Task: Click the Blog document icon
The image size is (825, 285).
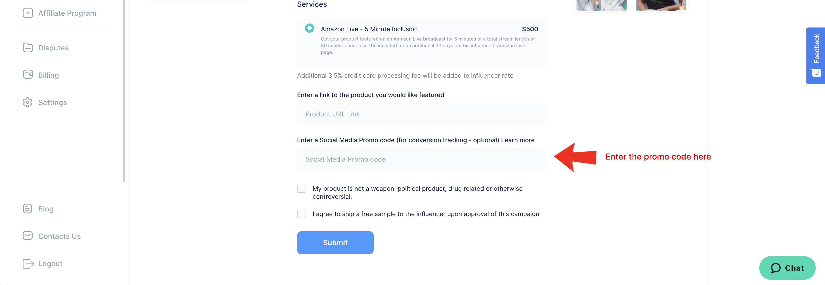Action: pos(28,209)
